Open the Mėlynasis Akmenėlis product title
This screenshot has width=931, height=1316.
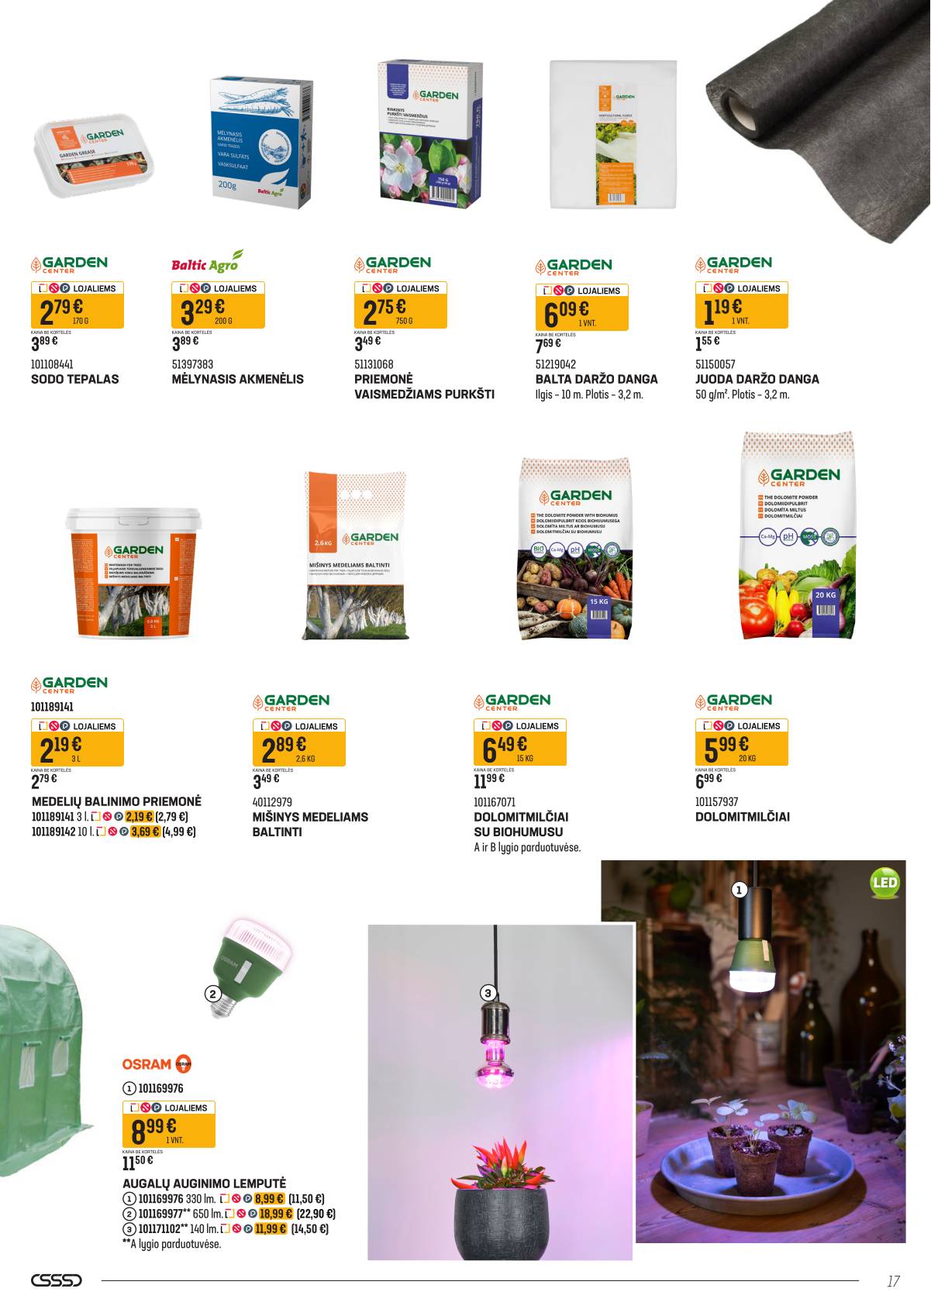(237, 379)
